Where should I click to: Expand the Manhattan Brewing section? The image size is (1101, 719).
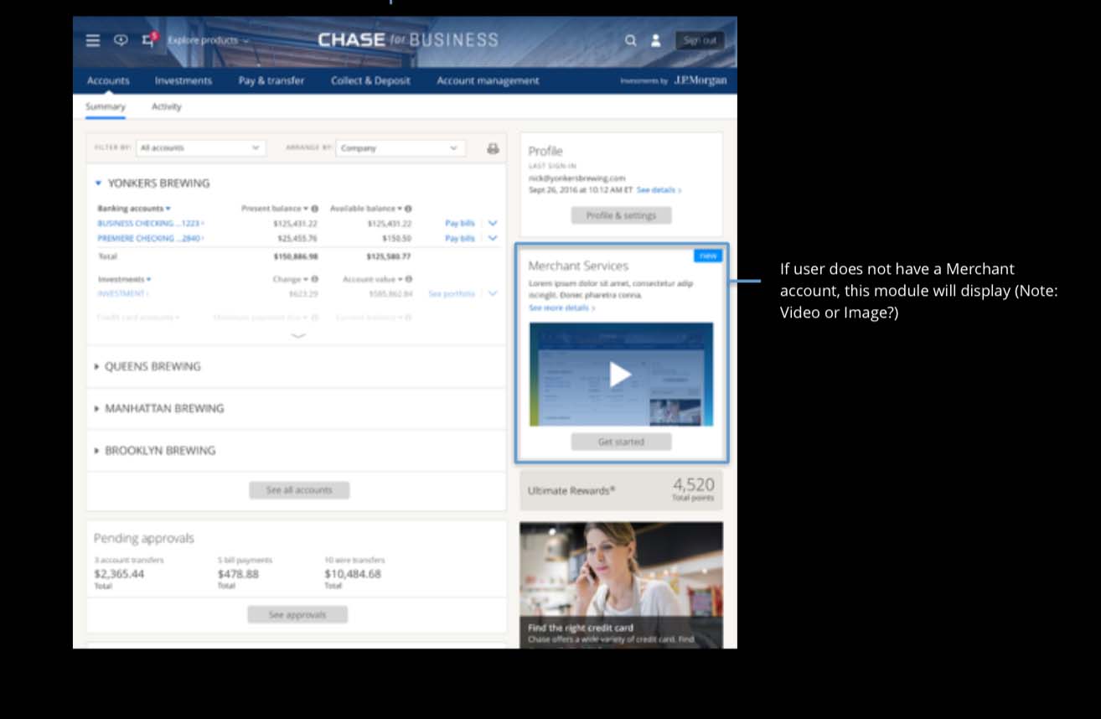click(x=96, y=409)
